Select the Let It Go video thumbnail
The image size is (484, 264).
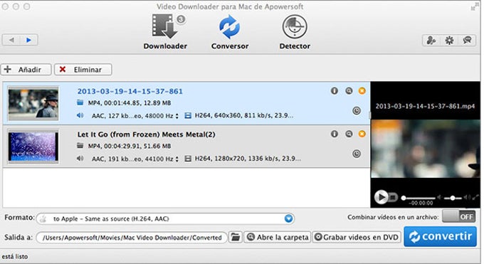click(x=33, y=147)
